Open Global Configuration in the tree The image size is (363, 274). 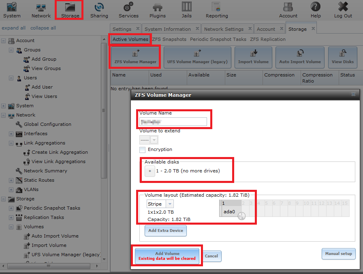point(47,124)
